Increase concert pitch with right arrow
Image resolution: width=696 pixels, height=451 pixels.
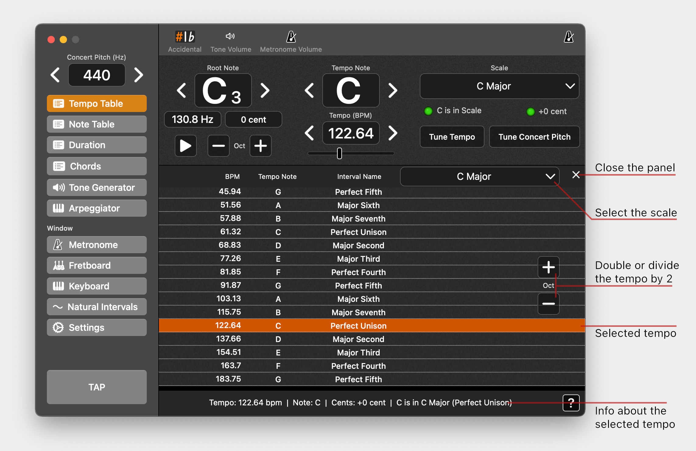coord(139,75)
